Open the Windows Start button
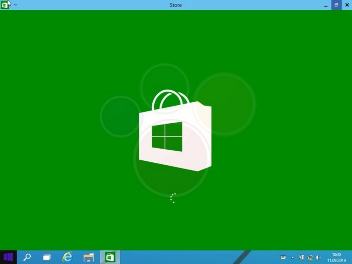 coord(8,257)
